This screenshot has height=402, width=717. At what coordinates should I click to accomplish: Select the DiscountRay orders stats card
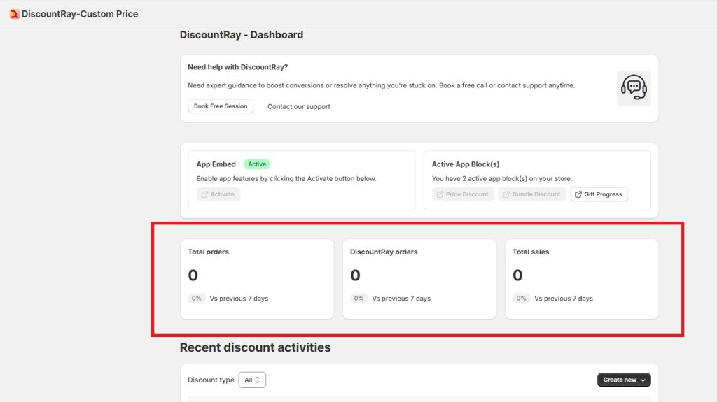point(419,279)
